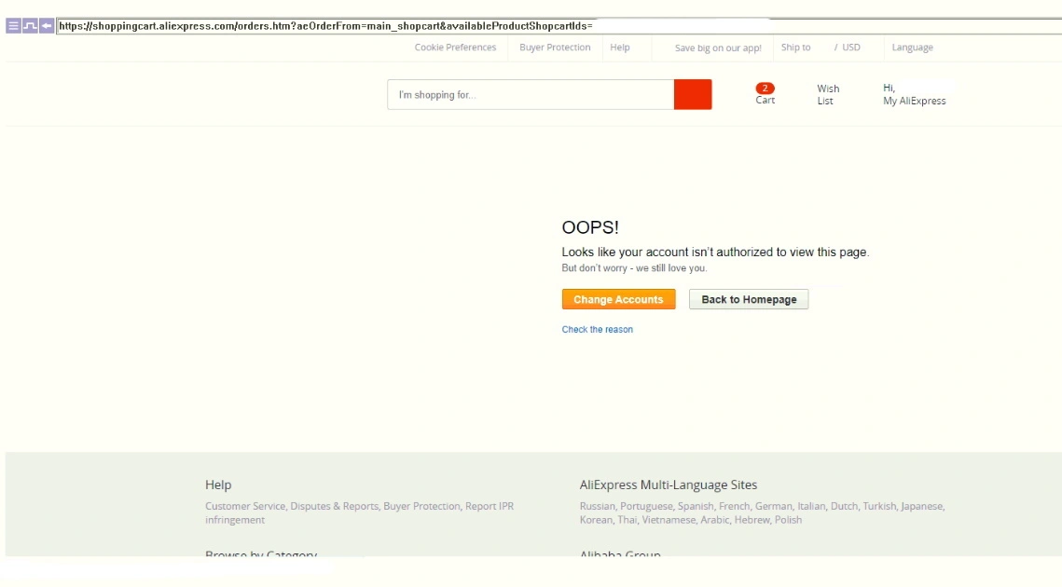Select the Hebrew language site
This screenshot has width=1062, height=587.
[x=752, y=520]
